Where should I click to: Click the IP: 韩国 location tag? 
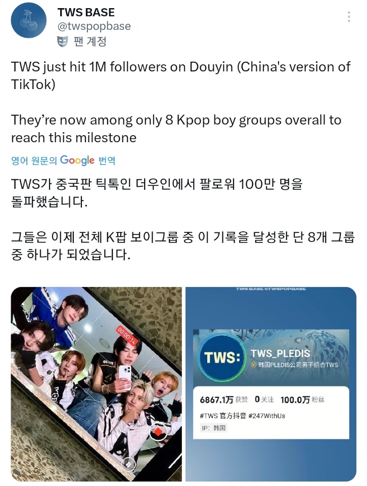pos(213,428)
